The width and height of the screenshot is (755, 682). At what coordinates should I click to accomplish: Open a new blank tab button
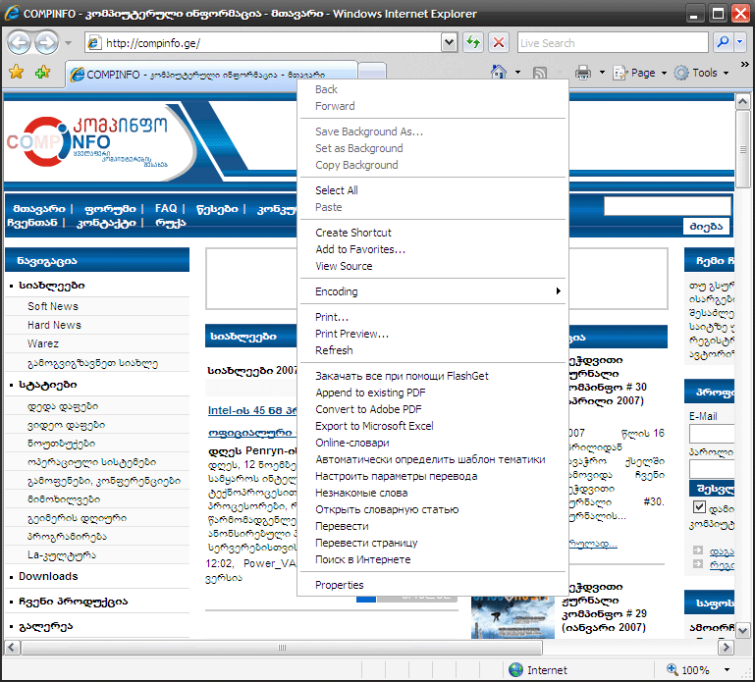(372, 72)
